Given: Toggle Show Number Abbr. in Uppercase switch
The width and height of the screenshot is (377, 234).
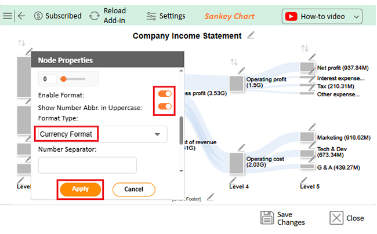Looking at the screenshot, I should (165, 107).
